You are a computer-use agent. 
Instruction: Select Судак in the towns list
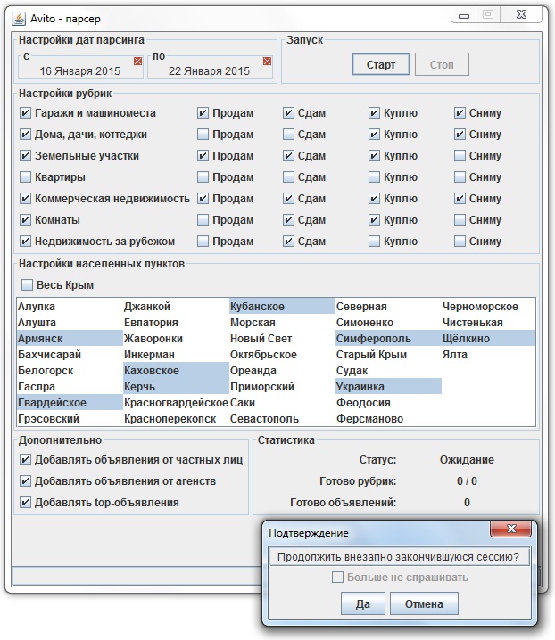point(389,371)
